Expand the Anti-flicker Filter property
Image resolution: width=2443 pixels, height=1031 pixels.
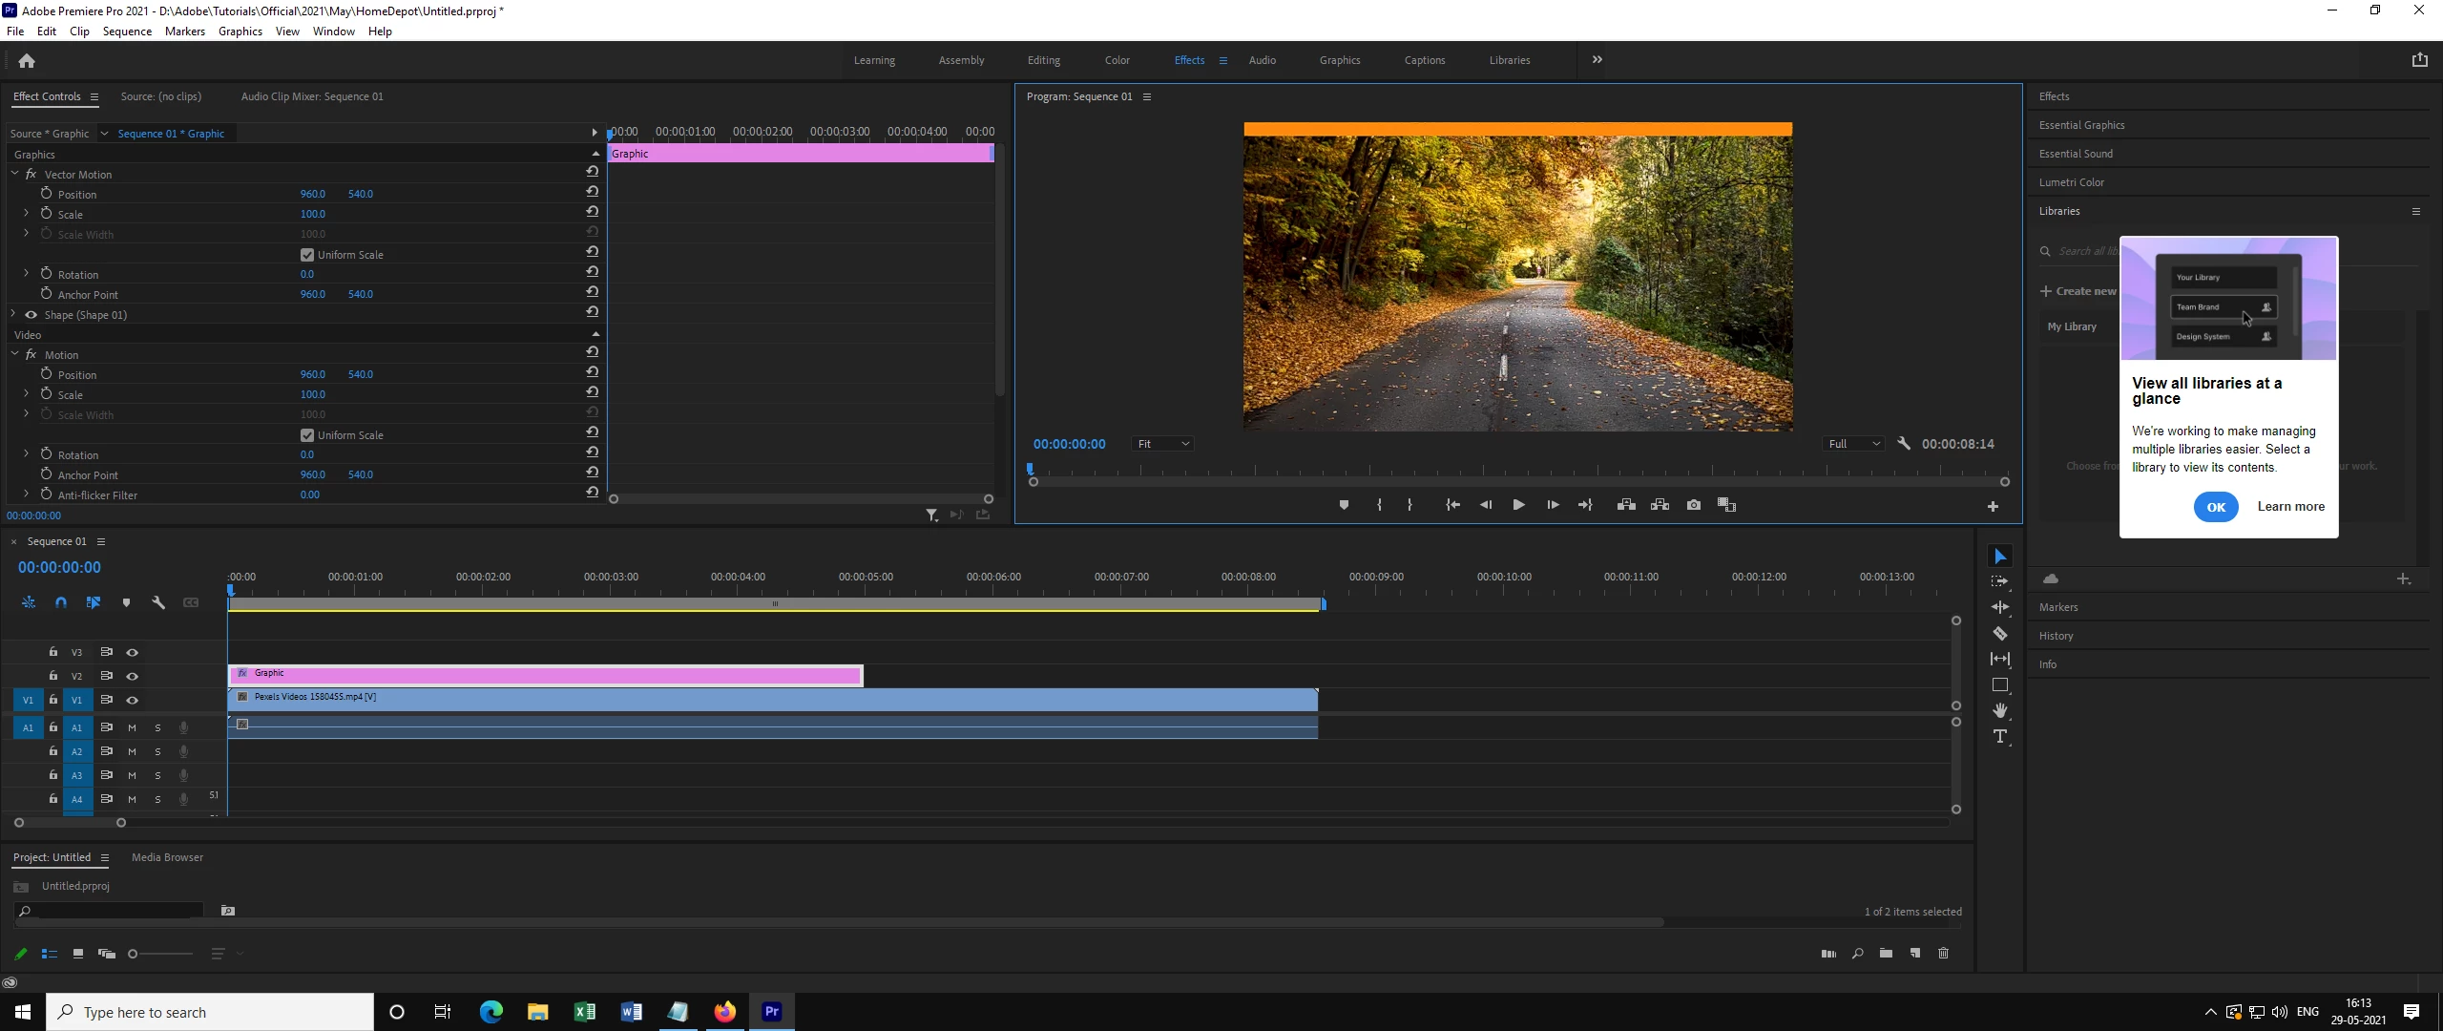click(26, 494)
